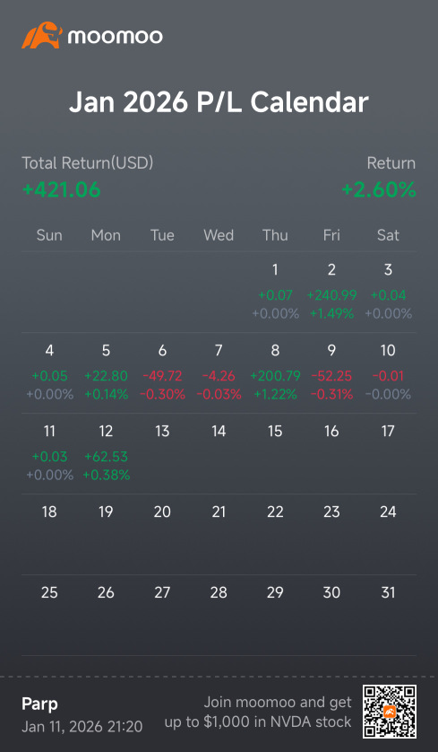Click the Total Return +421.06 value

(x=61, y=190)
